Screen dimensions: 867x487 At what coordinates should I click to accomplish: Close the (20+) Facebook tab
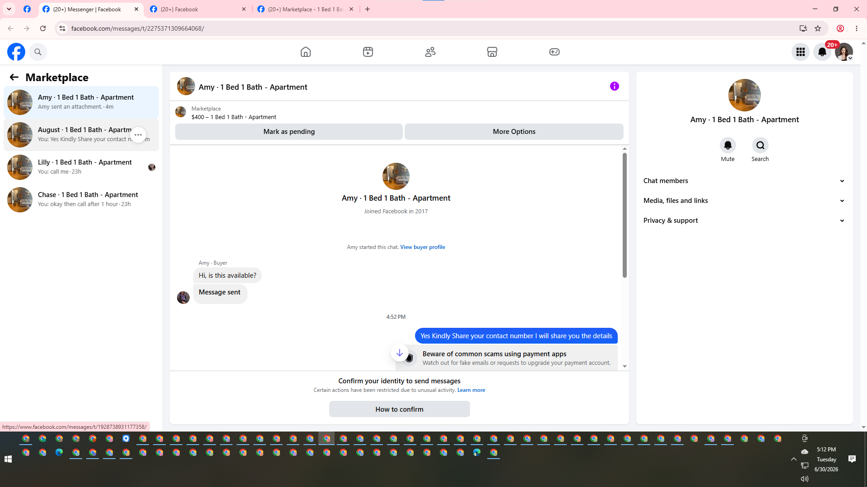coord(244,9)
